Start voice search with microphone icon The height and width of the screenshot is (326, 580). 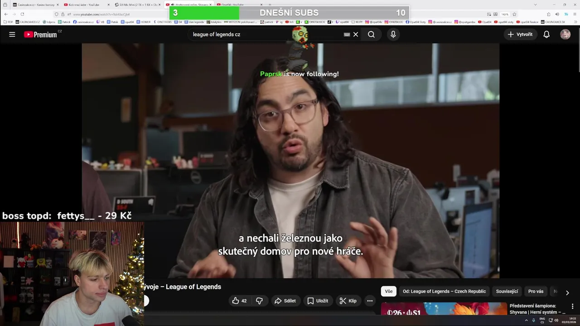coord(393,34)
